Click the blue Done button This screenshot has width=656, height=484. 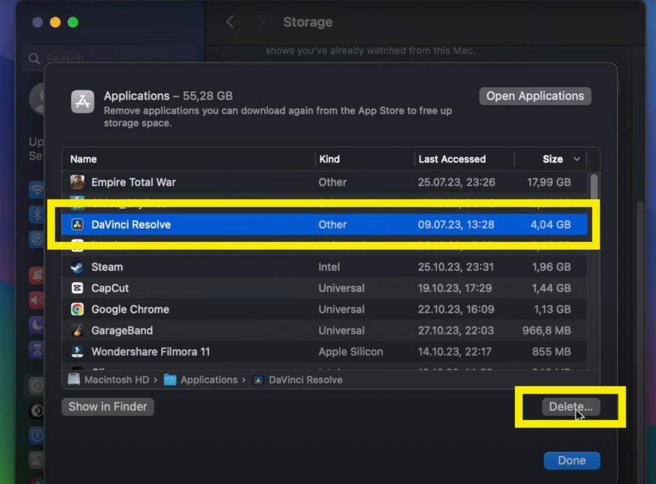pos(571,460)
